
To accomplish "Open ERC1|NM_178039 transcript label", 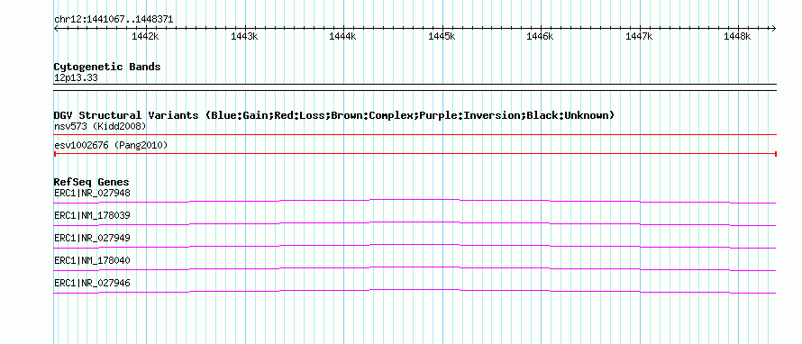I will click(92, 216).
